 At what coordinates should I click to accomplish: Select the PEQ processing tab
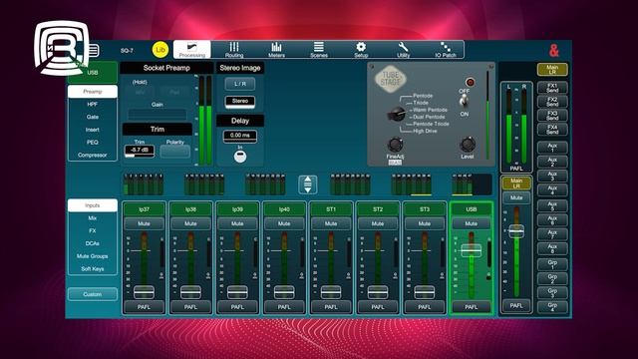pos(93,142)
